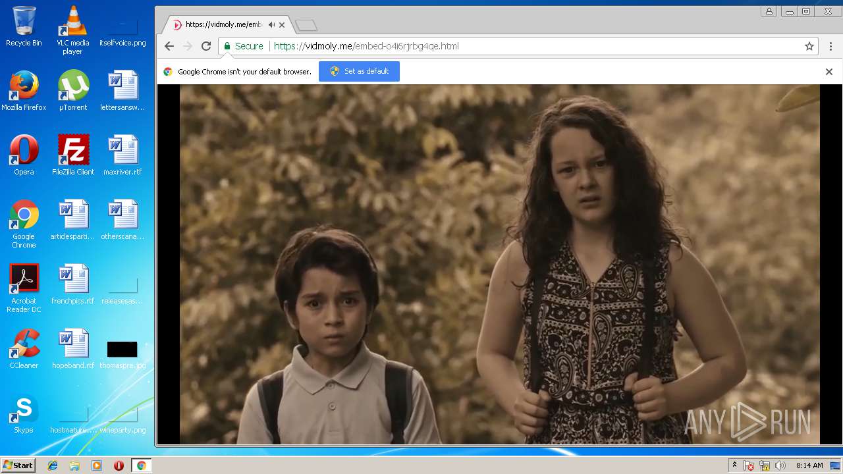Select the frenchpics.rtf document
The width and height of the screenshot is (843, 474).
pyautogui.click(x=73, y=284)
